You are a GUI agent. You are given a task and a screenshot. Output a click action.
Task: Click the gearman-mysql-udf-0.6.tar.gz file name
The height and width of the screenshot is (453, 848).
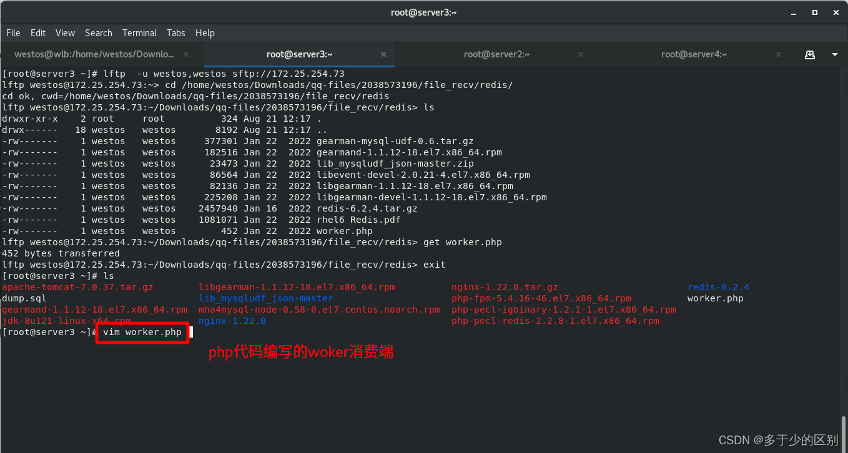[395, 141]
